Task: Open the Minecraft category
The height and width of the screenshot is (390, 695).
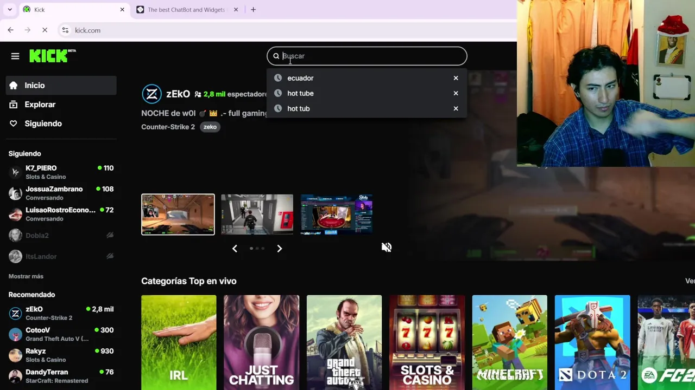Action: point(510,342)
